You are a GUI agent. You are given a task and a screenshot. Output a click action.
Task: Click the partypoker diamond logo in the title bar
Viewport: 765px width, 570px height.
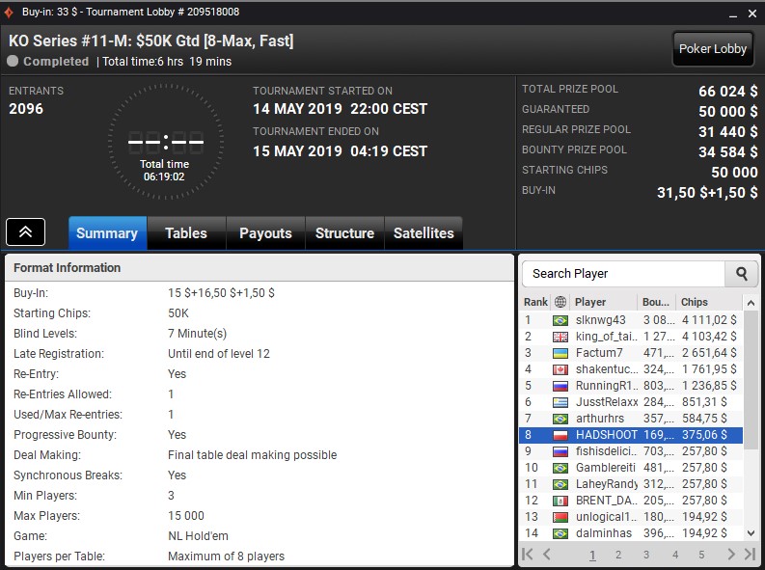tap(9, 13)
